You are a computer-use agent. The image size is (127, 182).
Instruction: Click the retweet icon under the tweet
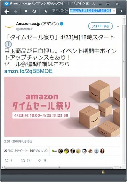23,160
